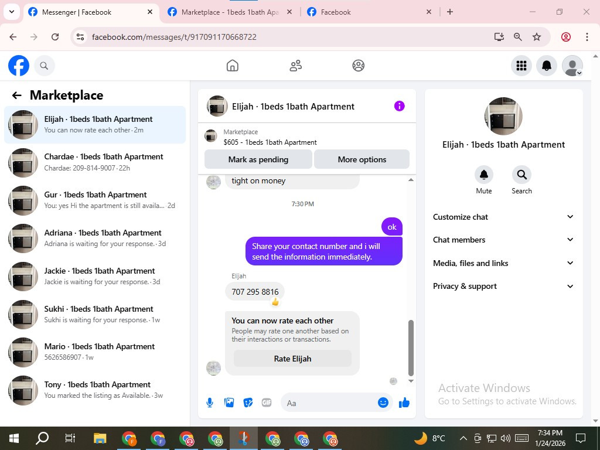Click the Mark as pending button
Viewport: 600px width, 450px height.
[x=258, y=159]
